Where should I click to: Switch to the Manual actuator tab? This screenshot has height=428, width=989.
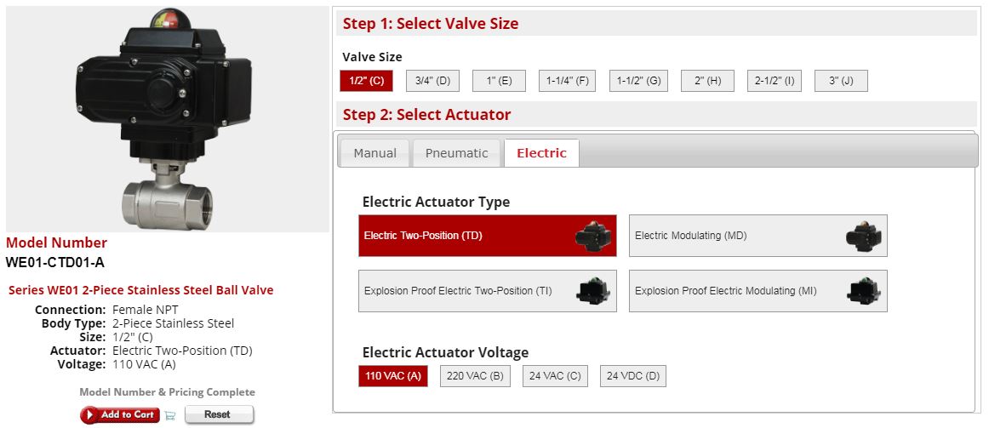click(374, 153)
